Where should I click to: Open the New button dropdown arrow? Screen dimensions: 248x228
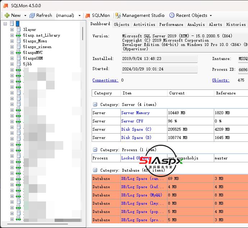[x=25, y=15]
